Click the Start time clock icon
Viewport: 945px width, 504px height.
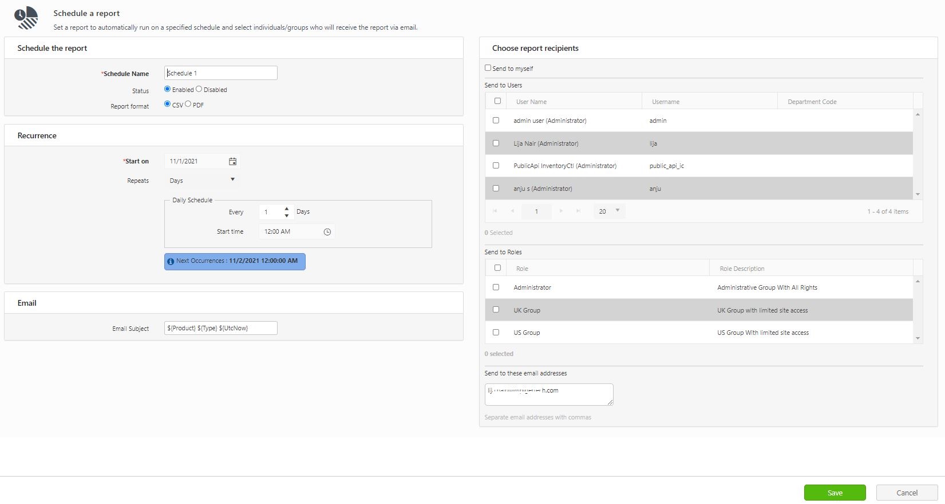(x=327, y=232)
